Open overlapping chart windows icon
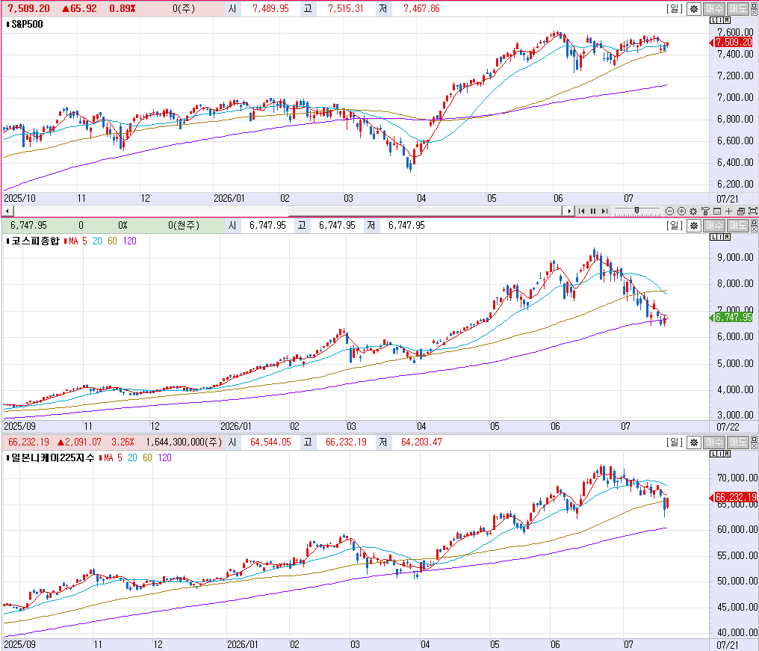 pos(740,212)
